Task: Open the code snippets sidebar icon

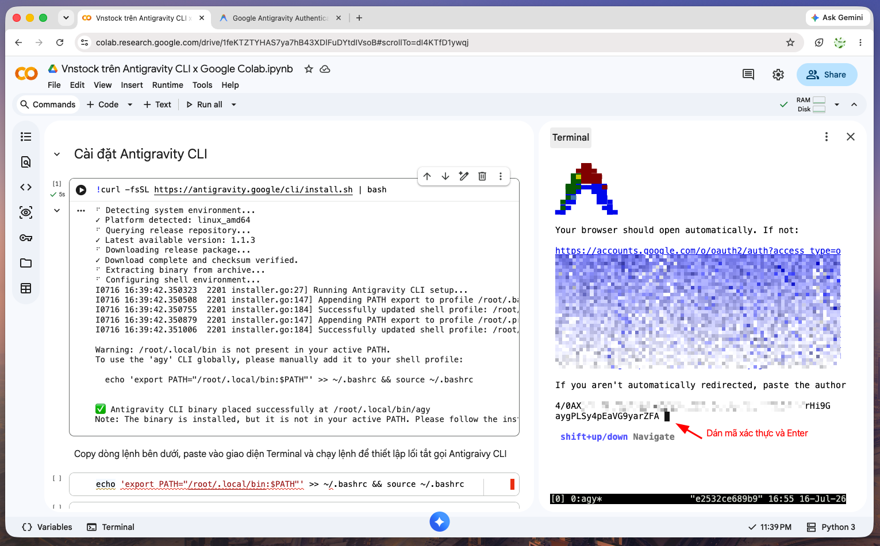Action: (x=26, y=187)
